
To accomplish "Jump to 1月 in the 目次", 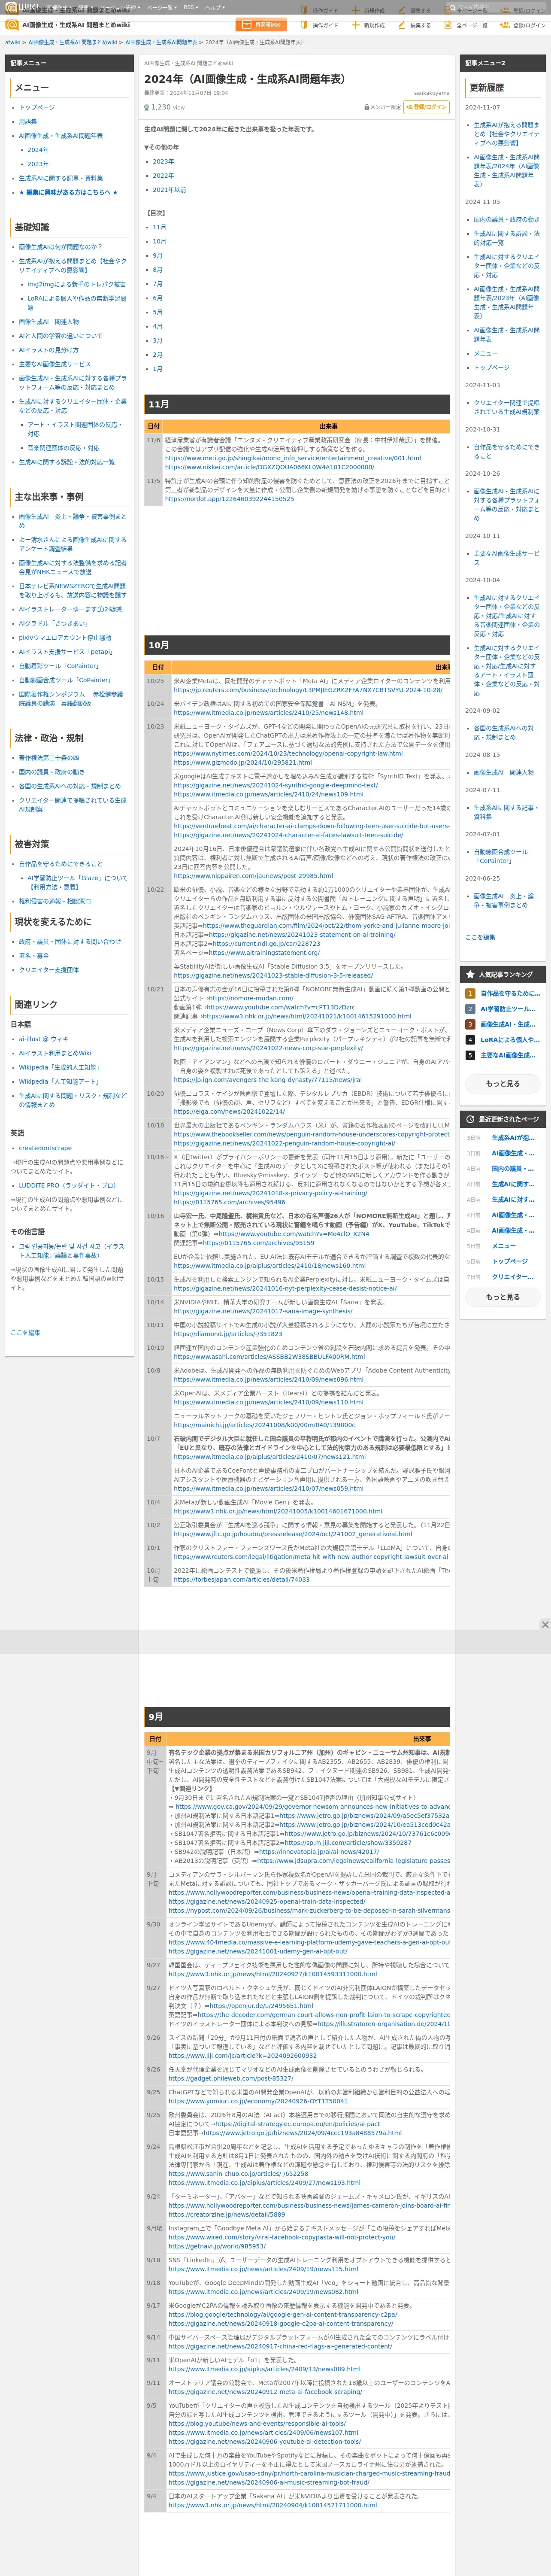I will 157,368.
